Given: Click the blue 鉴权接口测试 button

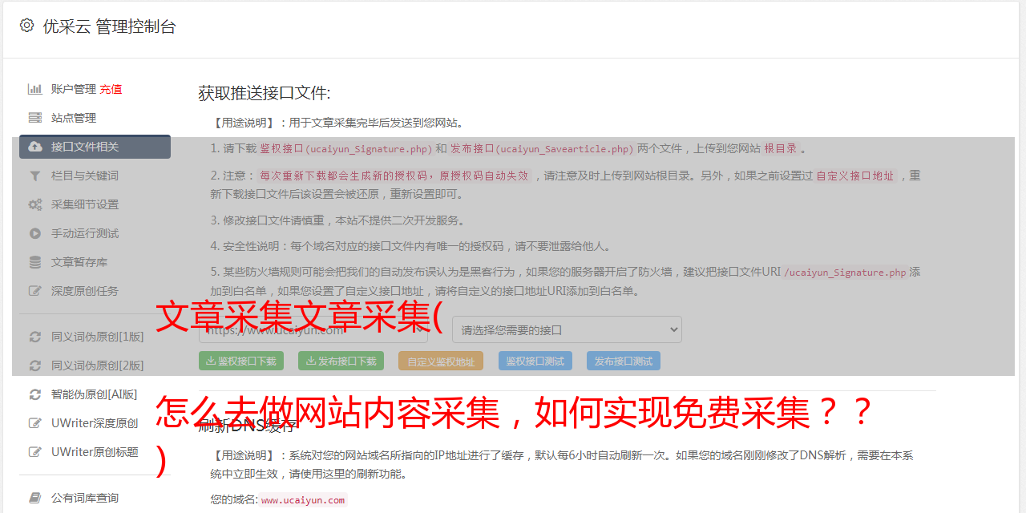Looking at the screenshot, I should (535, 361).
